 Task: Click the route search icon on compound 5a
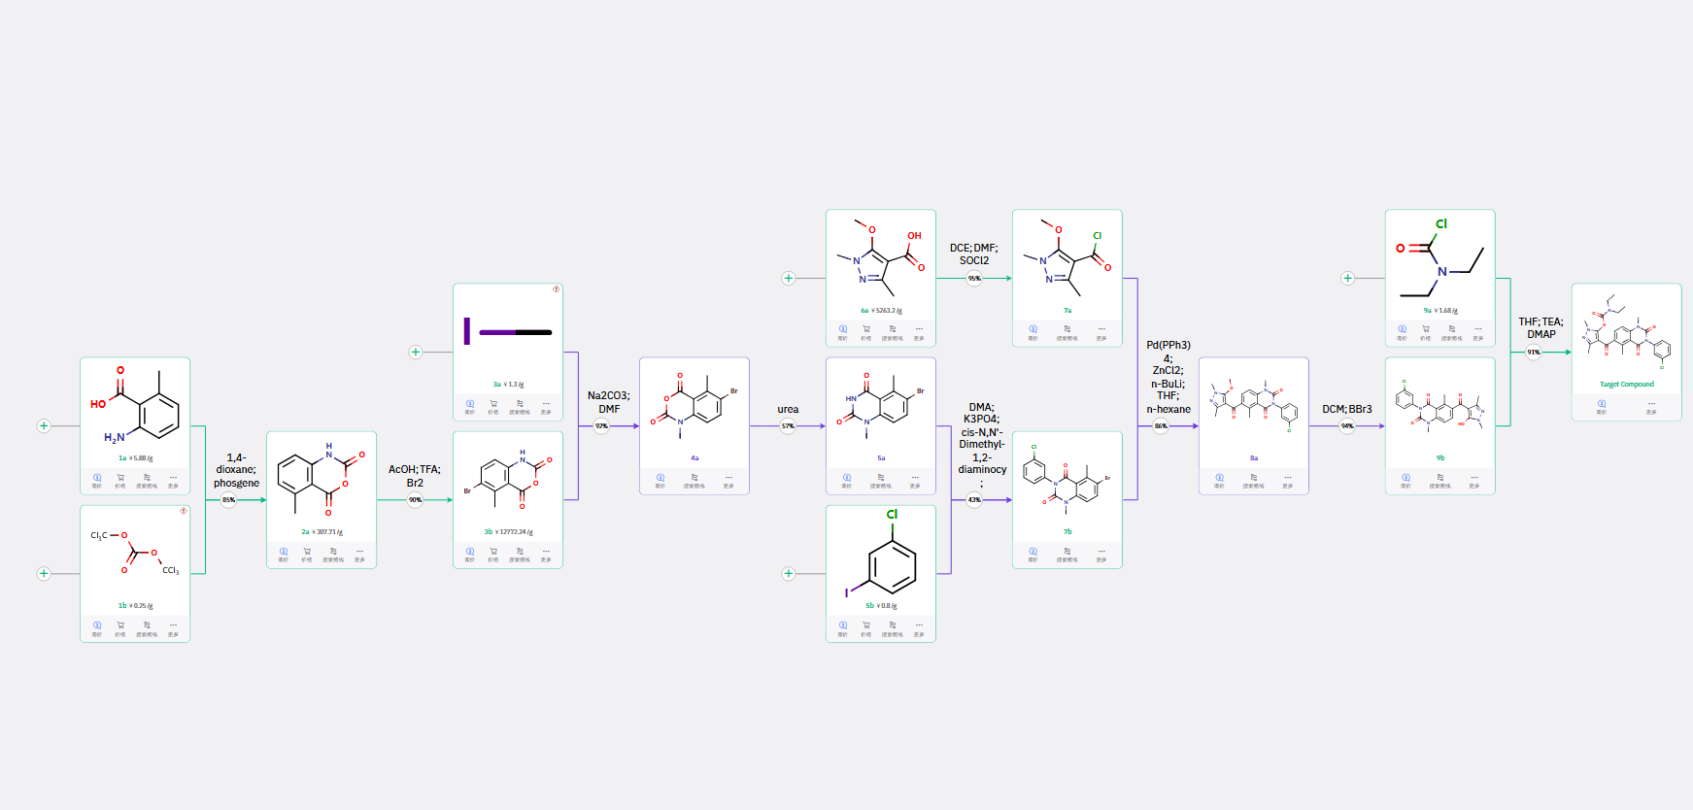(881, 478)
